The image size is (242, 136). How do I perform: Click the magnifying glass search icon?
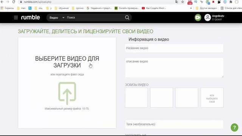tap(127, 18)
